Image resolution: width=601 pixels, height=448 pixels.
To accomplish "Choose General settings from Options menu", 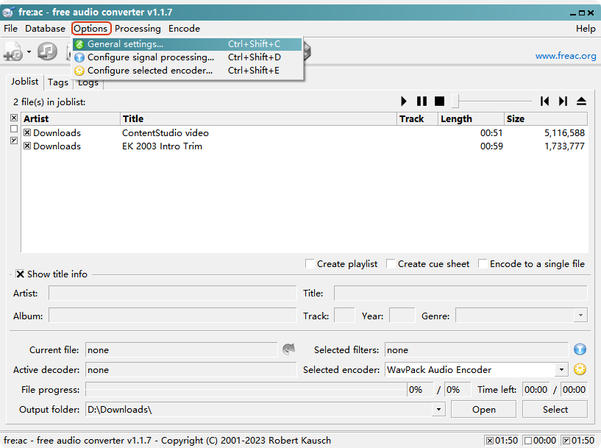I will pyautogui.click(x=125, y=45).
